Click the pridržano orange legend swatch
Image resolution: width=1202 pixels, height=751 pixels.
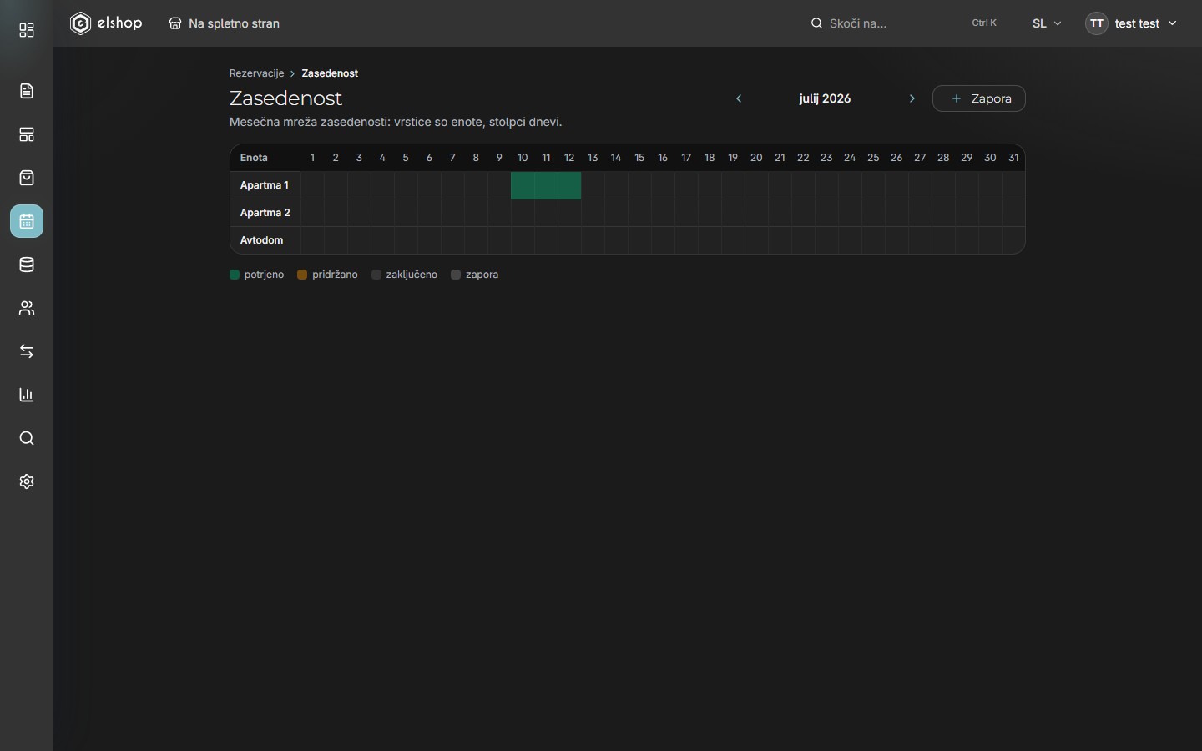pyautogui.click(x=302, y=275)
